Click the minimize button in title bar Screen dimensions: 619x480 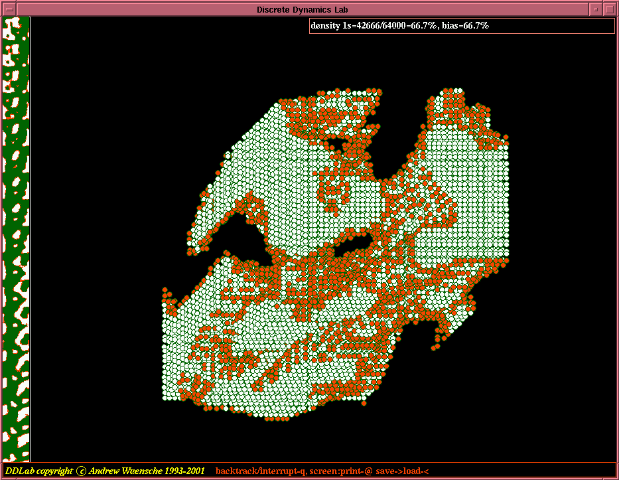(596, 9)
